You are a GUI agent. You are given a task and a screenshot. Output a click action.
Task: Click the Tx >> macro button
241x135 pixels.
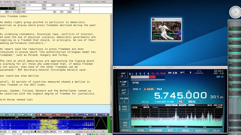pos(86,115)
